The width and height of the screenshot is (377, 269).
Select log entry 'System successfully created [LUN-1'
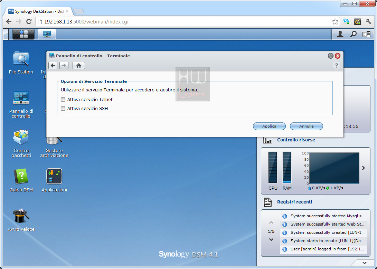pyautogui.click(x=324, y=232)
